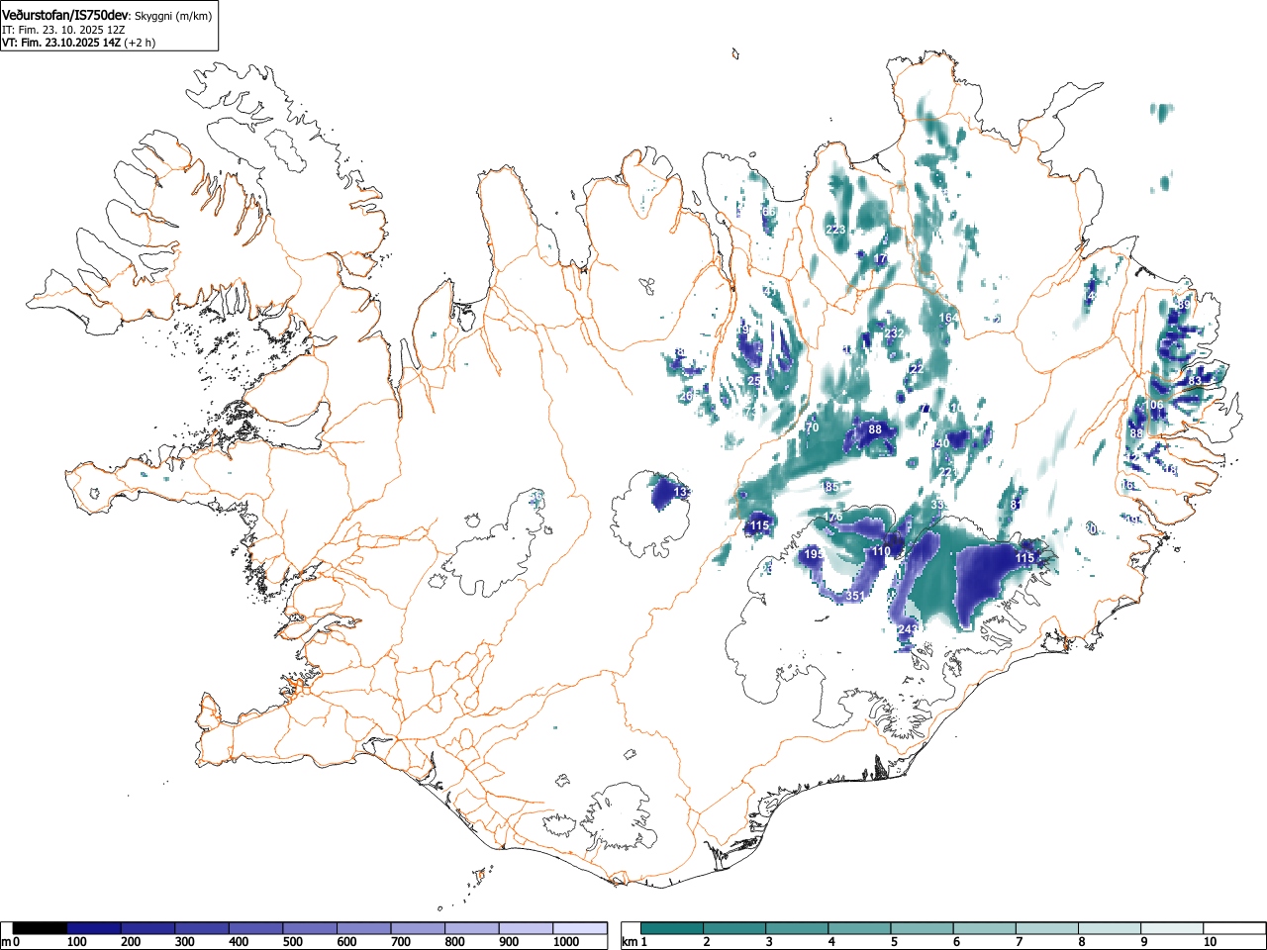Click the visibility value 176 on the map
This screenshot has height=950, width=1267.
tap(833, 517)
